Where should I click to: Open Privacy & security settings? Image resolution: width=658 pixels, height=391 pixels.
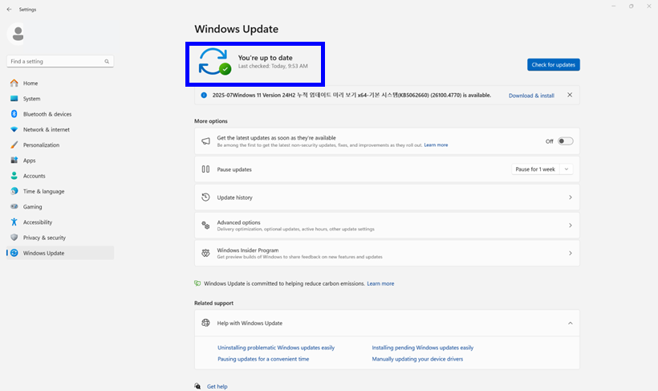click(x=44, y=238)
